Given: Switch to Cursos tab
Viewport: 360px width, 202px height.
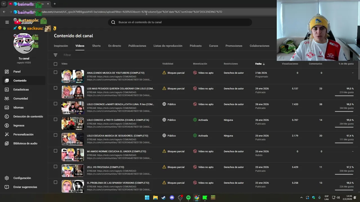Looking at the screenshot, I should 213,46.
